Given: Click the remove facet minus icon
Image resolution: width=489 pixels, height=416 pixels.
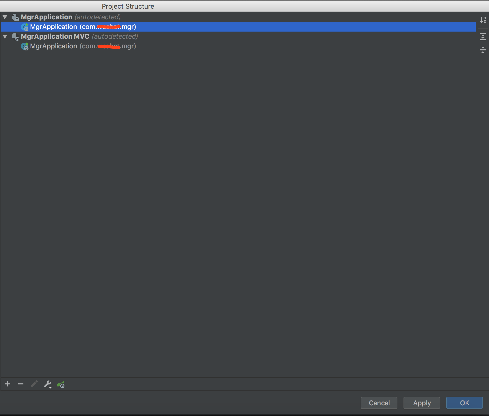Looking at the screenshot, I should click(x=21, y=384).
